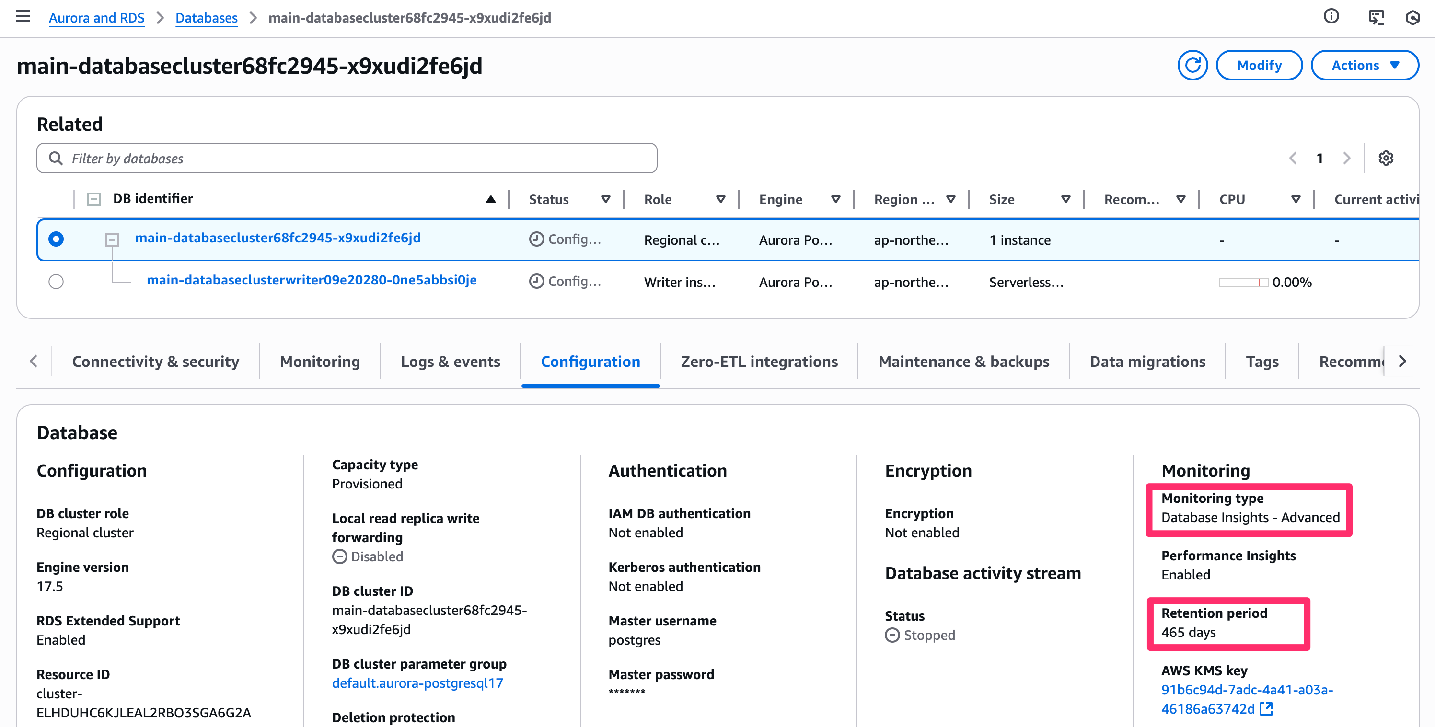Open the CloudShell icon in header
The height and width of the screenshot is (727, 1435).
point(1376,17)
